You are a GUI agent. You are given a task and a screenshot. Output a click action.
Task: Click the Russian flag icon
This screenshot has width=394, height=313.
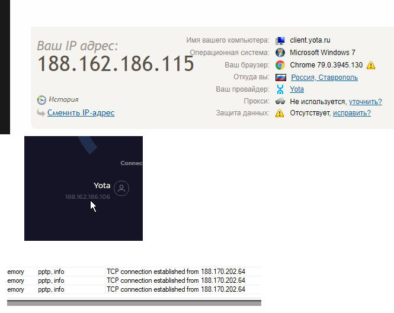[x=281, y=78]
